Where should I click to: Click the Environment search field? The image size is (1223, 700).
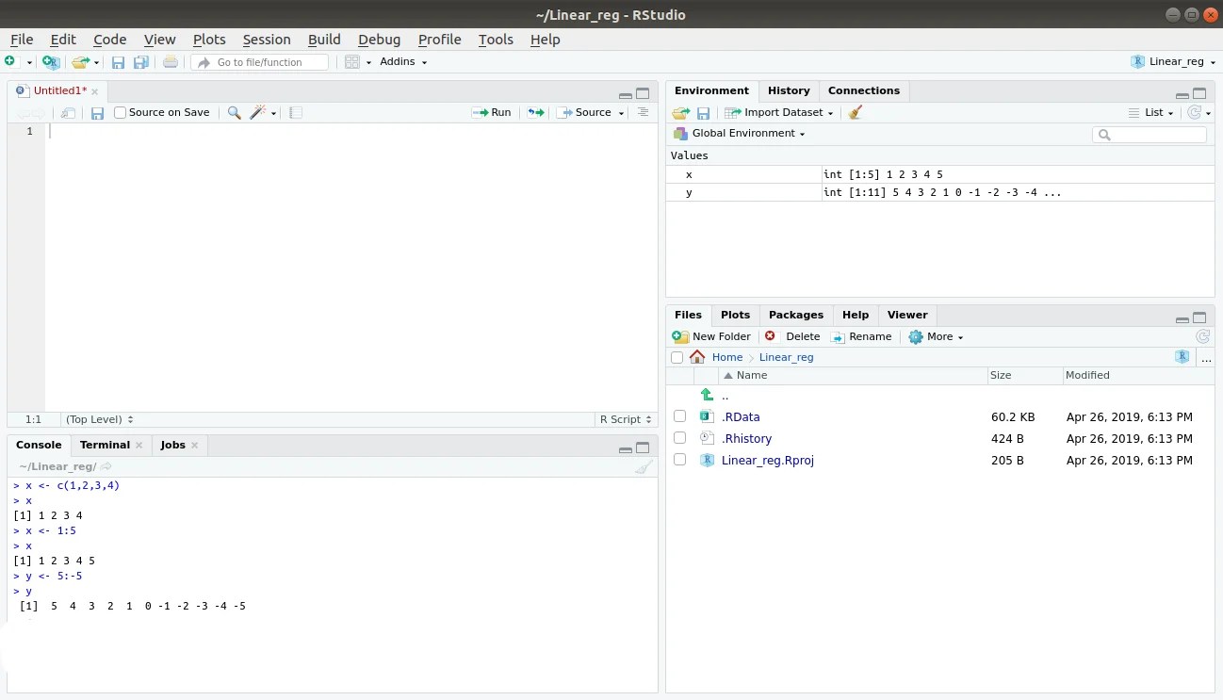(x=1150, y=135)
